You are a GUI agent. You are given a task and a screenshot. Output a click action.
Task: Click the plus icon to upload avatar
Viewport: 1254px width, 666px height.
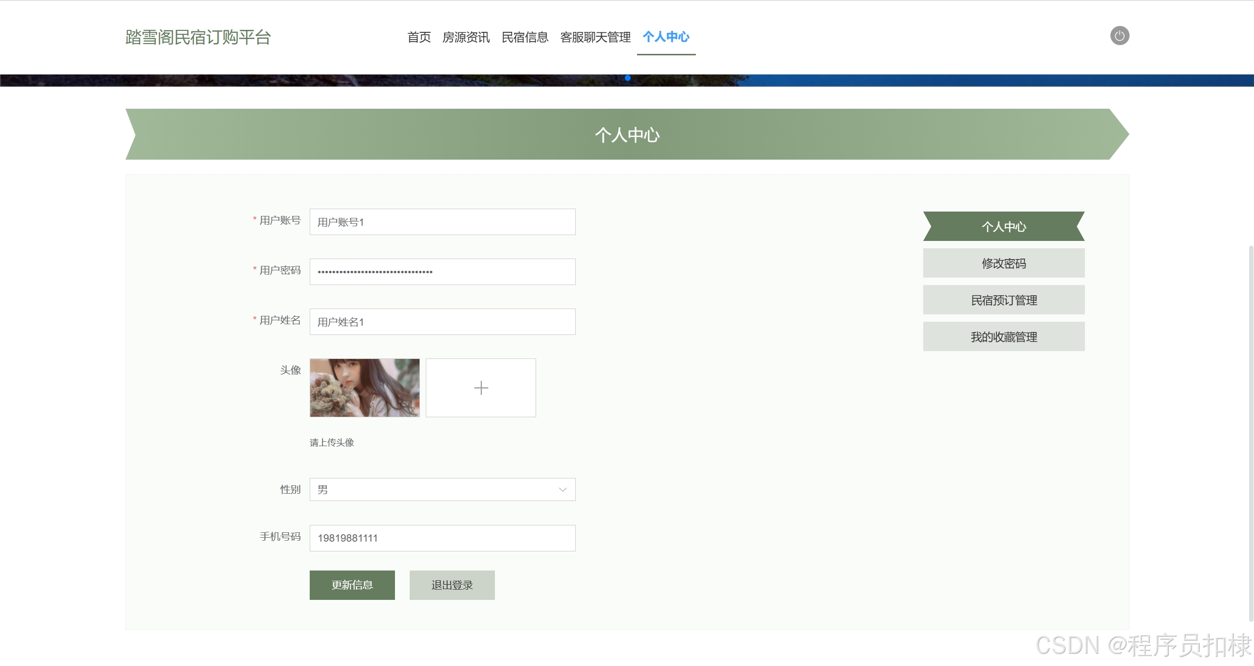(481, 388)
